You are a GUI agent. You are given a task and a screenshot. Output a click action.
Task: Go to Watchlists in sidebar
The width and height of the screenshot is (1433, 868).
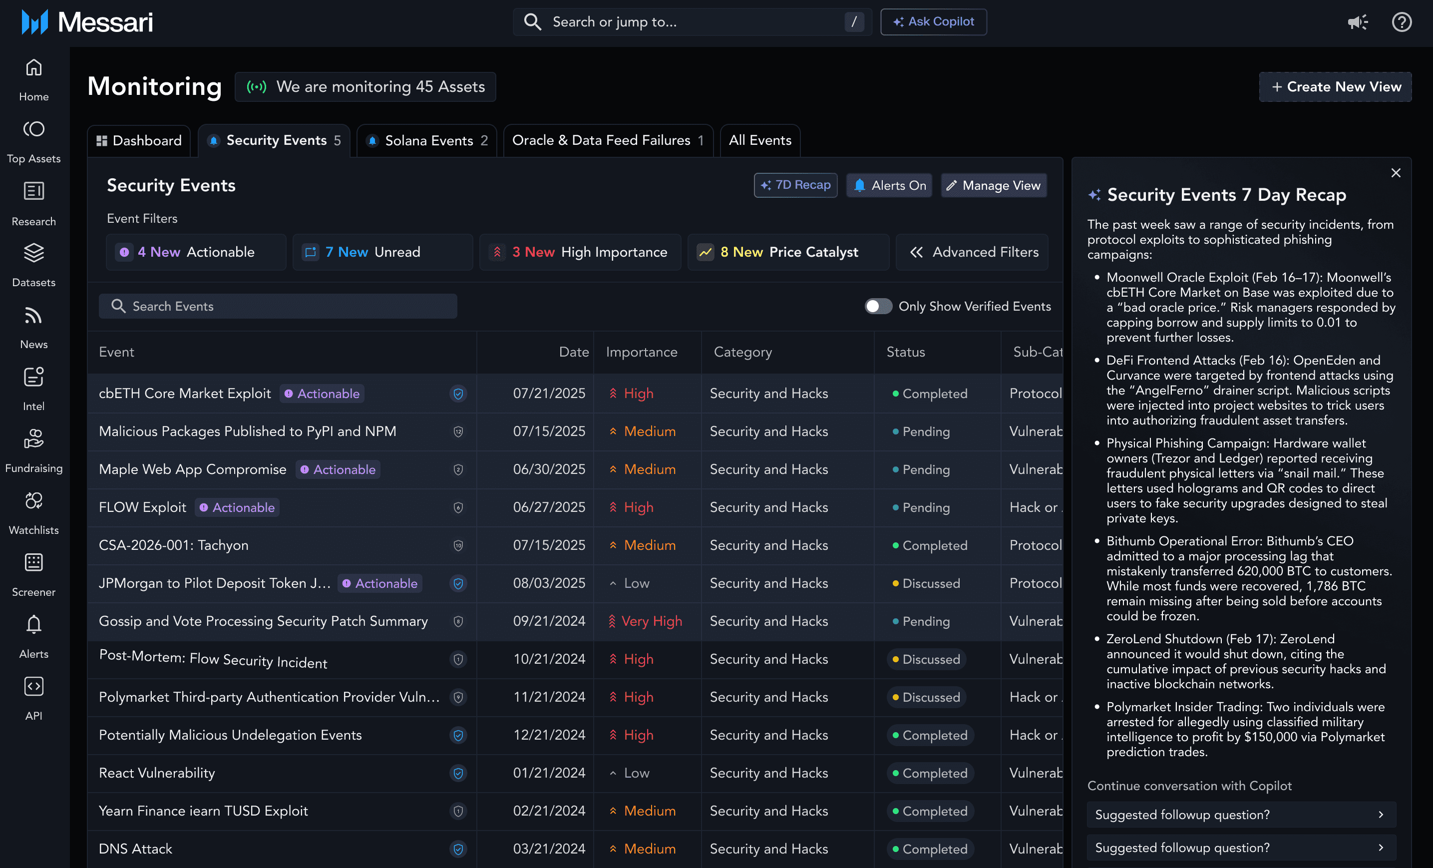pyautogui.click(x=34, y=501)
